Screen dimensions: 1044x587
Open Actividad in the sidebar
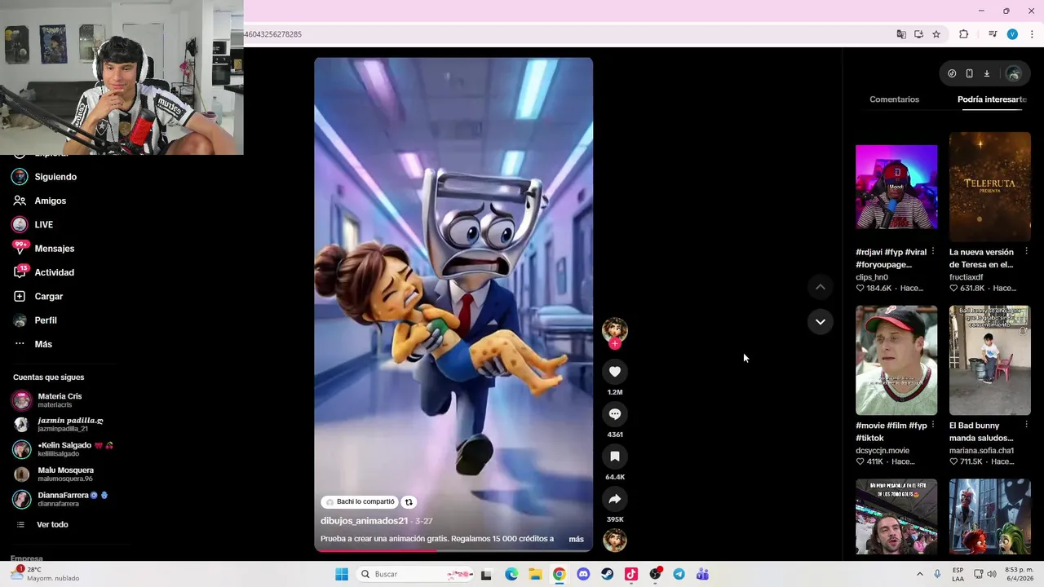(55, 272)
